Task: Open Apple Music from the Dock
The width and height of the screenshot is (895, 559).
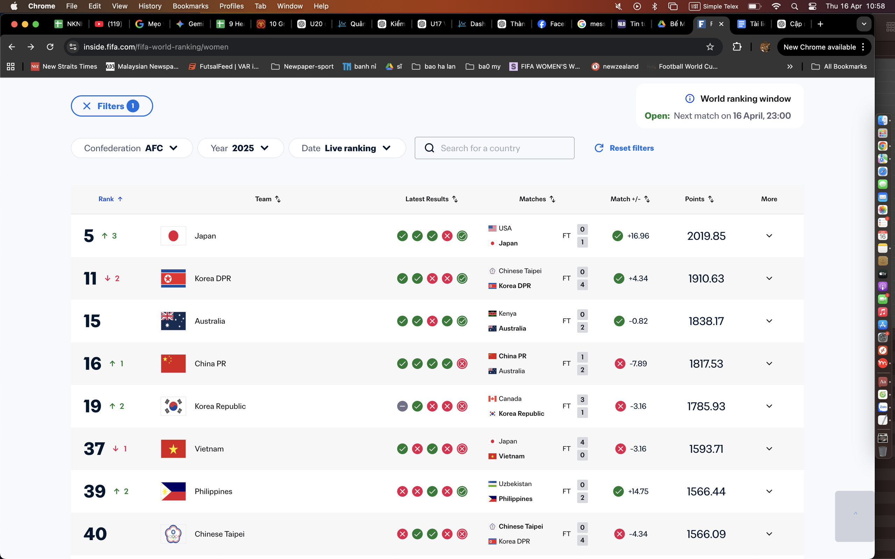Action: (x=883, y=312)
